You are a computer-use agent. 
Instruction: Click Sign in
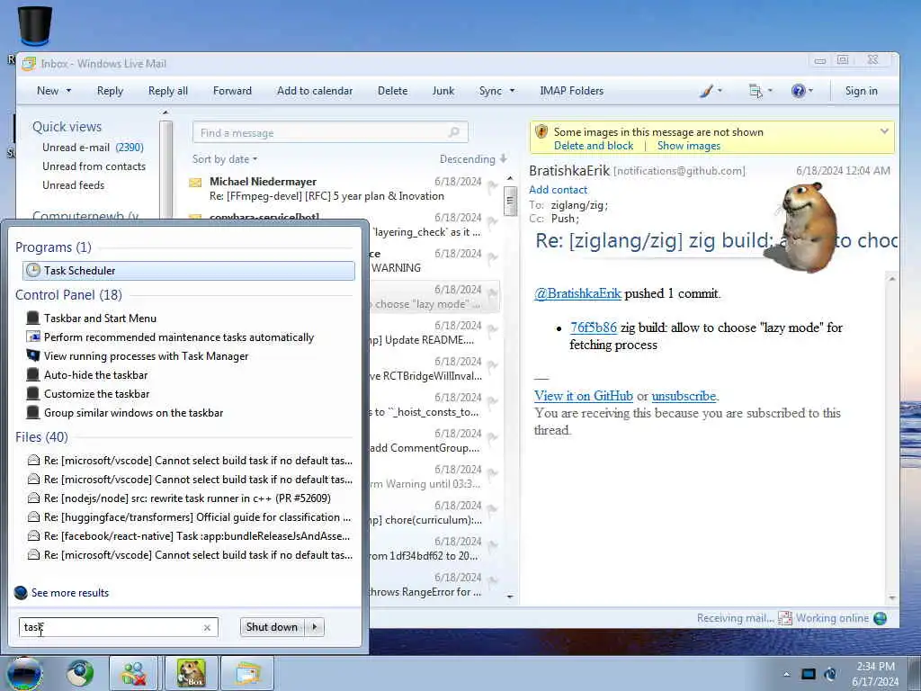[x=861, y=91]
